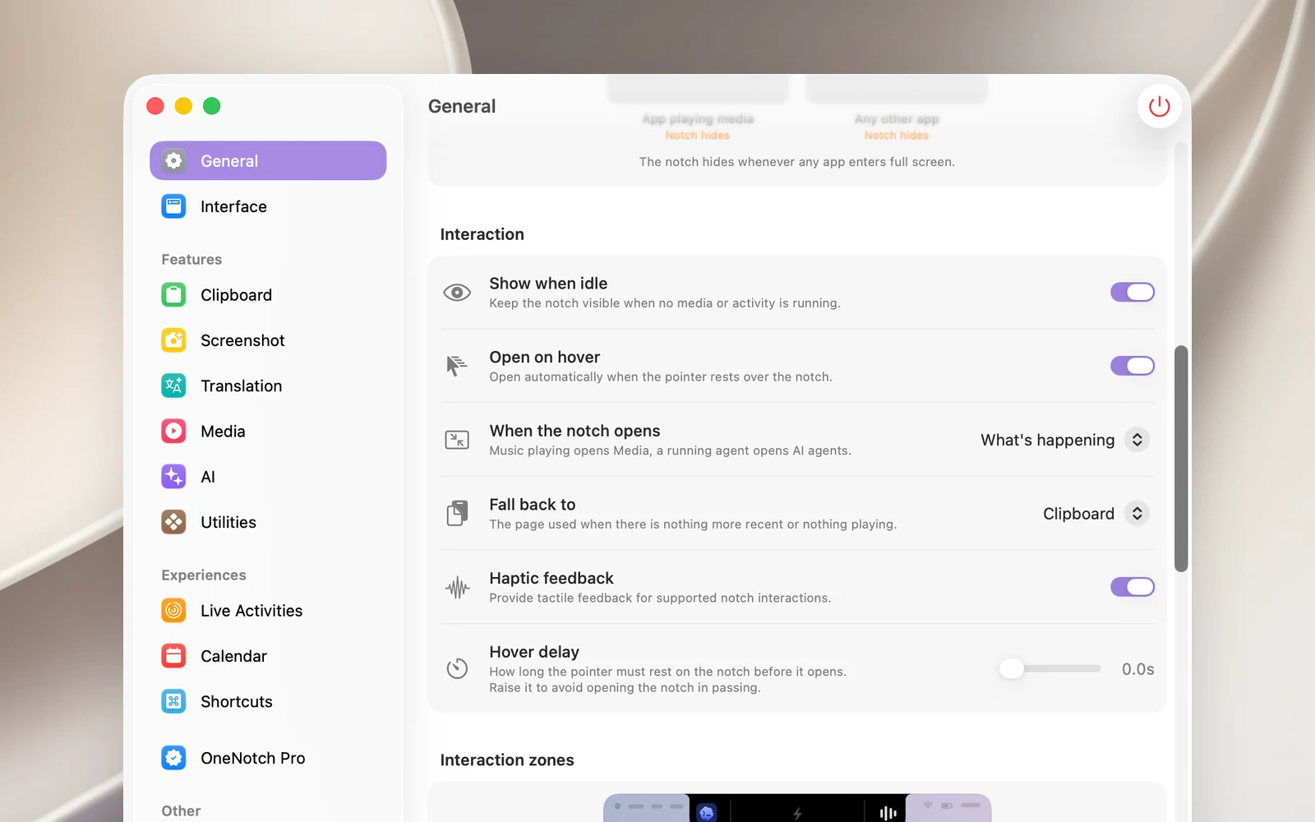
Task: Open the OneNotch Pro page
Action: [x=268, y=758]
